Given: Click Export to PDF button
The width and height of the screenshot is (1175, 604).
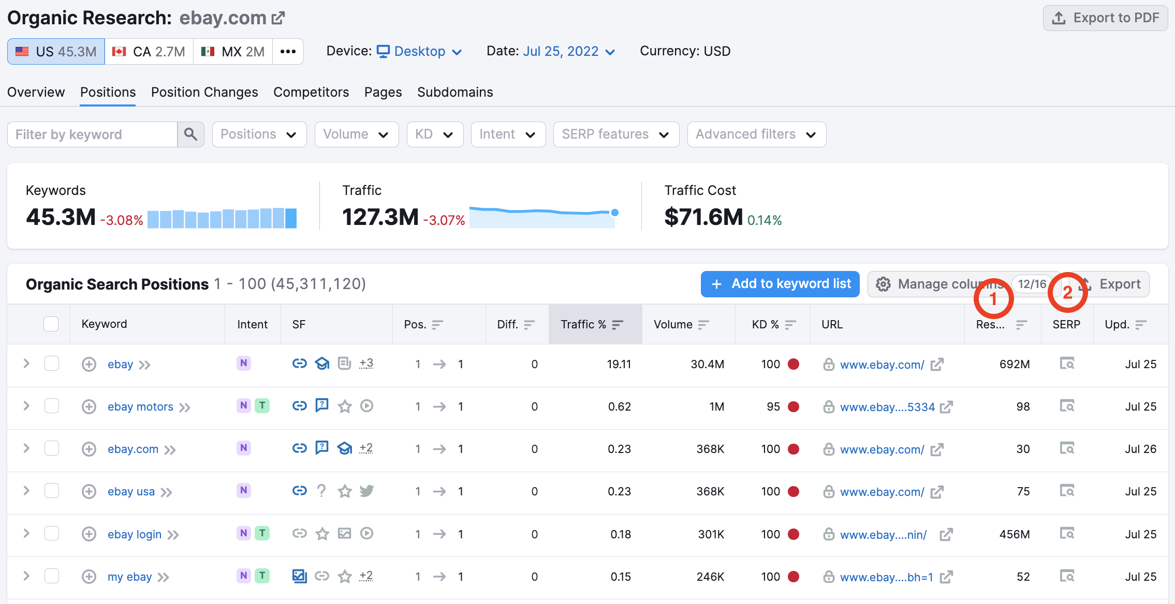Looking at the screenshot, I should 1105,18.
